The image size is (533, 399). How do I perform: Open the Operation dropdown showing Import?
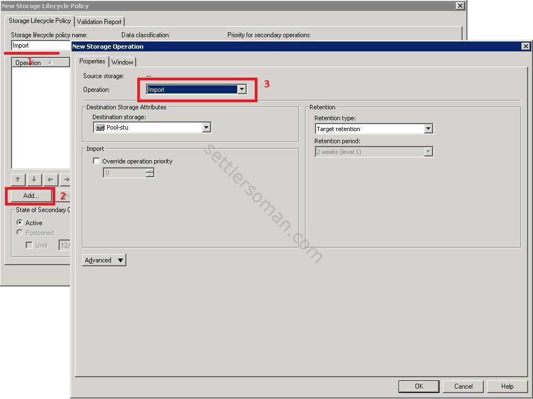coord(242,89)
